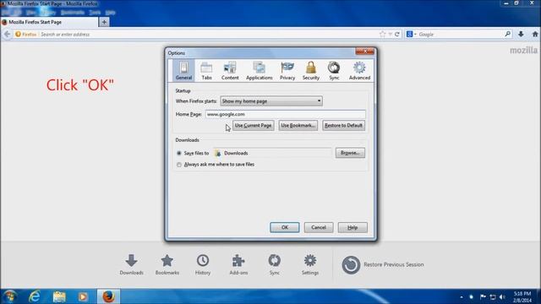Open the Privacy options panel
541x304 pixels.
tap(287, 71)
